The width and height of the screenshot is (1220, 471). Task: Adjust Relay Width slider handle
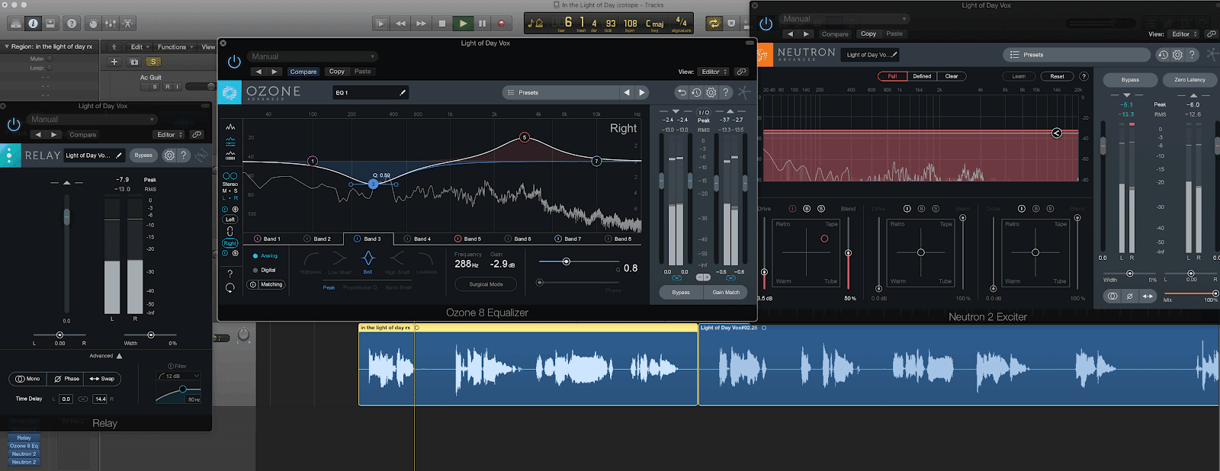[x=150, y=335]
